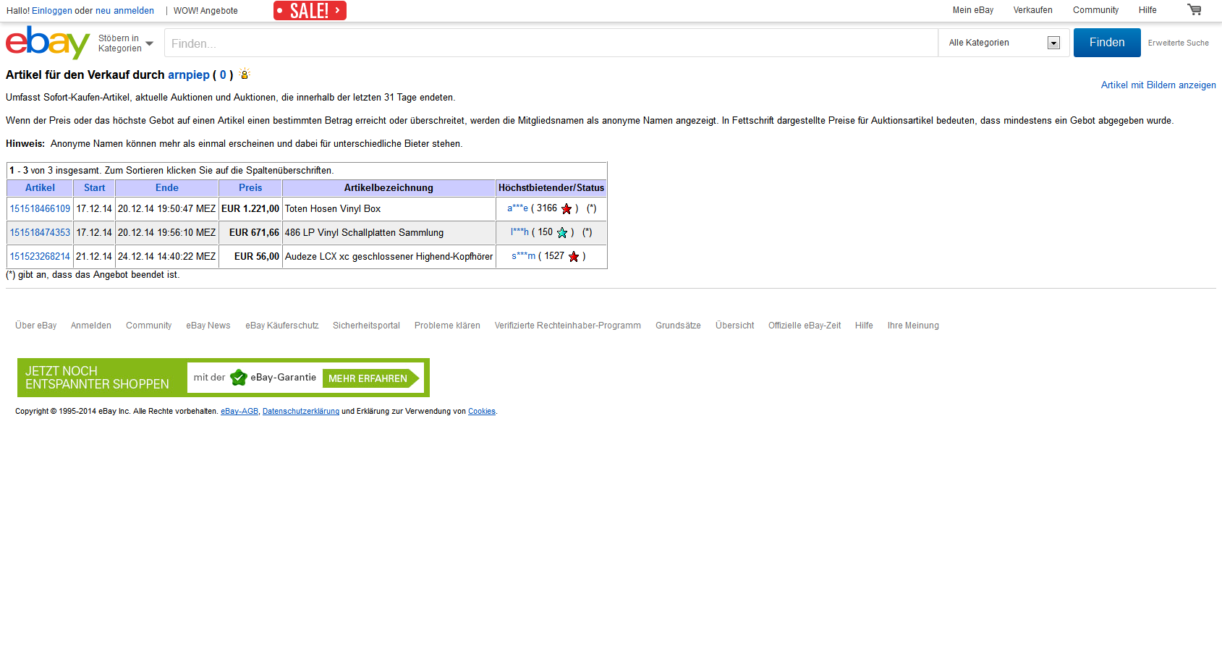1222x654 pixels.
Task: Select price EUR 671,66
Action: click(x=254, y=232)
